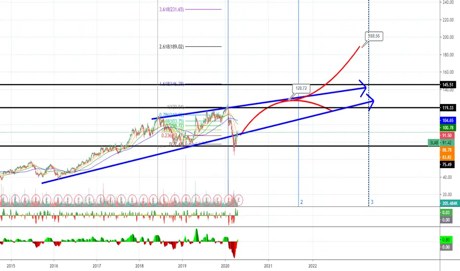460x271 pixels.
Task: Select the 128.72 price callout
Action: click(301, 88)
